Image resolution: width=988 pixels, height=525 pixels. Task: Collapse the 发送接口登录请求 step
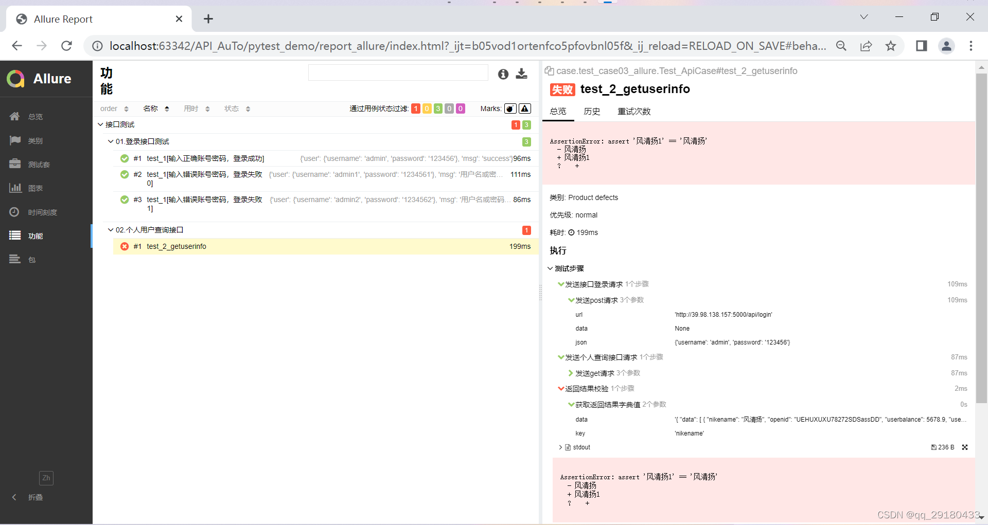coord(561,284)
